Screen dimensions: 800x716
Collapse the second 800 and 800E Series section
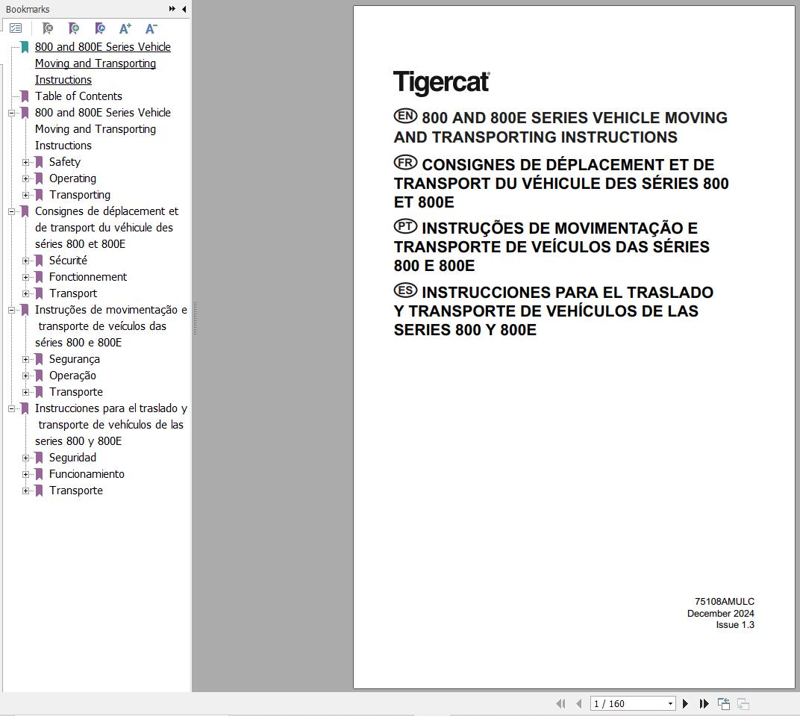[x=11, y=113]
